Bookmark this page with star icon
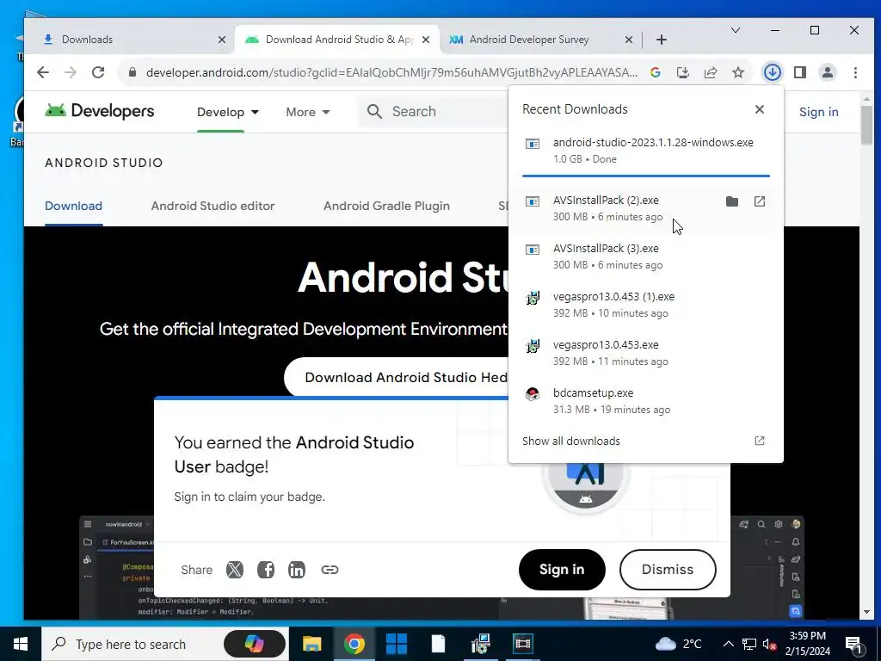Image resolution: width=881 pixels, height=661 pixels. (x=737, y=72)
